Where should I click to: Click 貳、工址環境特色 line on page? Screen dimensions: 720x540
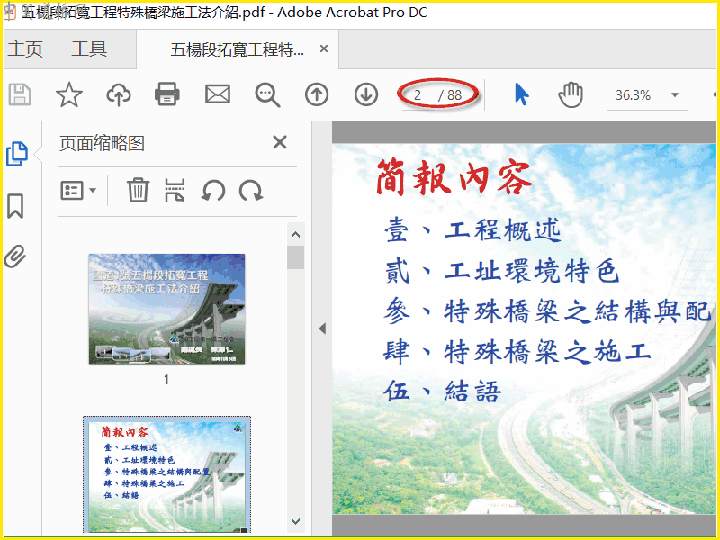coord(502,271)
